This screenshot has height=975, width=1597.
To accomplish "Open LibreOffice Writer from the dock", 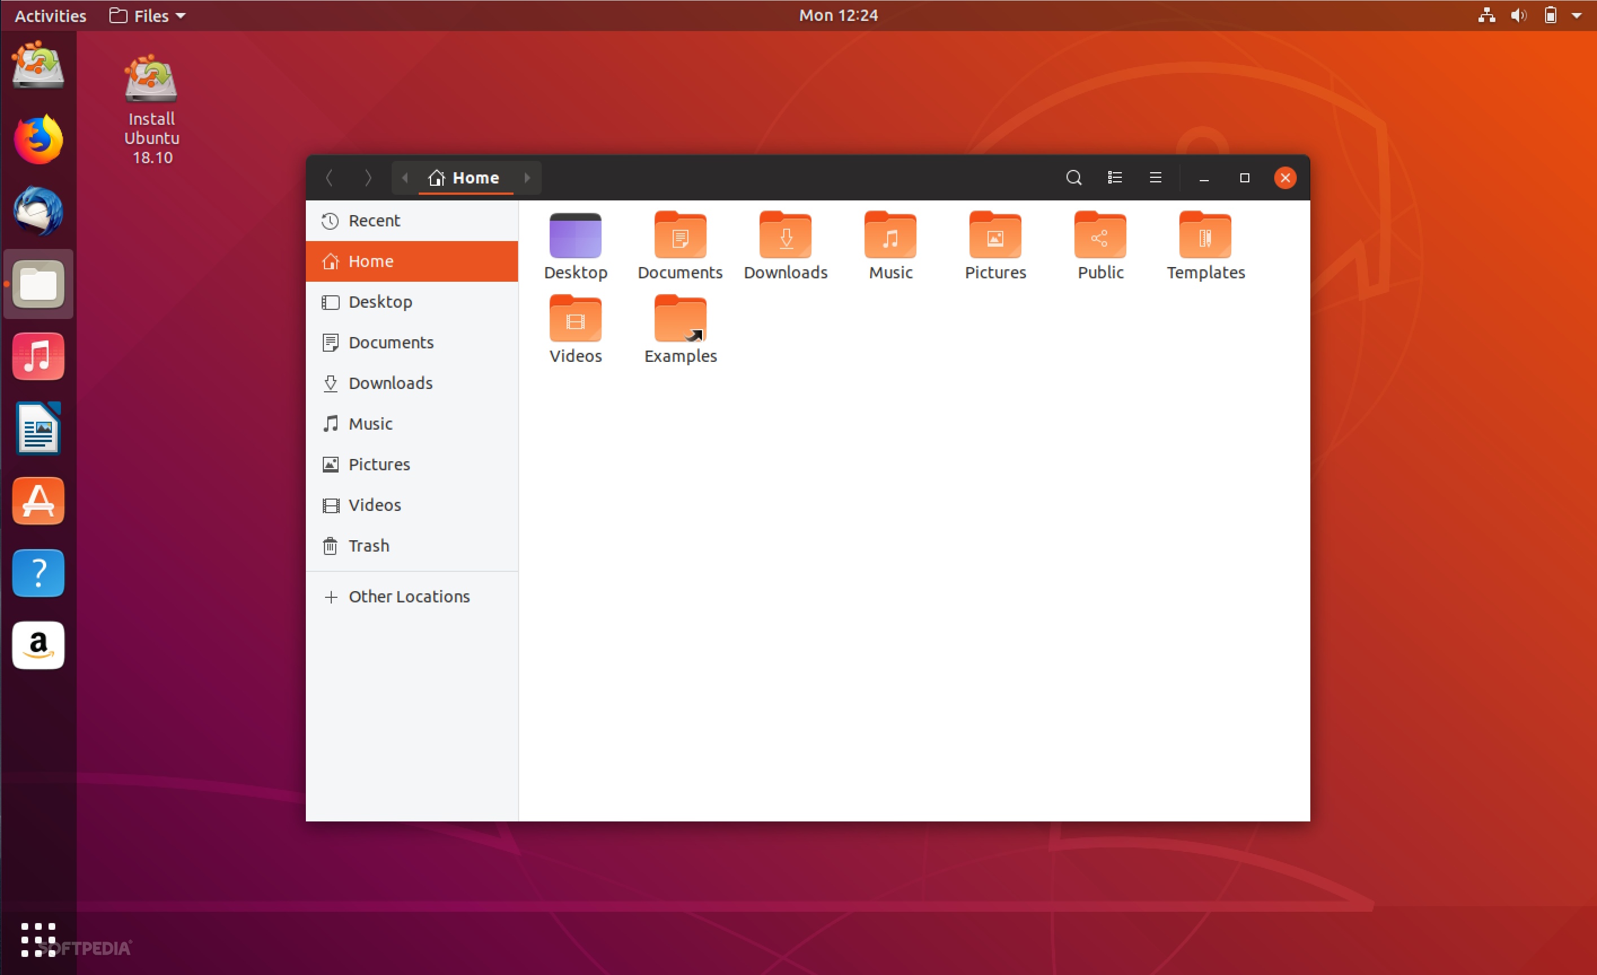I will tap(38, 428).
